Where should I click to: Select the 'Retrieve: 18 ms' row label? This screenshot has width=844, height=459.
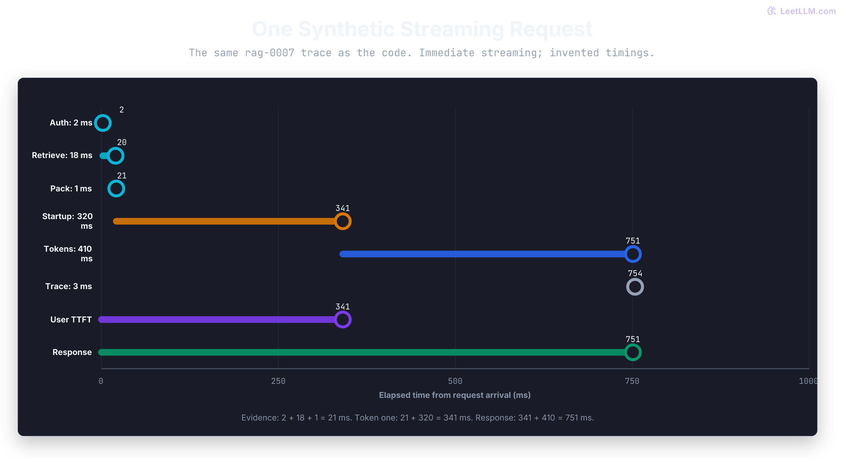pos(62,155)
